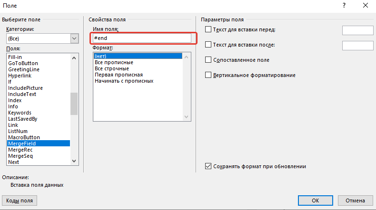
Task: Uncheck 'Сохранять формат при обновлении'
Action: 208,166
